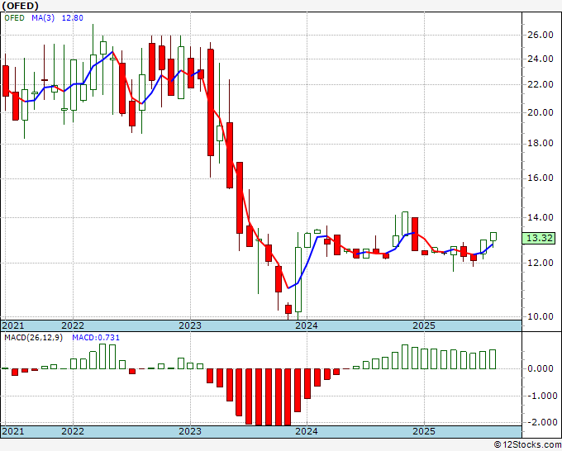Click the latest green candlestick near 13.32
The height and width of the screenshot is (451, 562).
[493, 237]
